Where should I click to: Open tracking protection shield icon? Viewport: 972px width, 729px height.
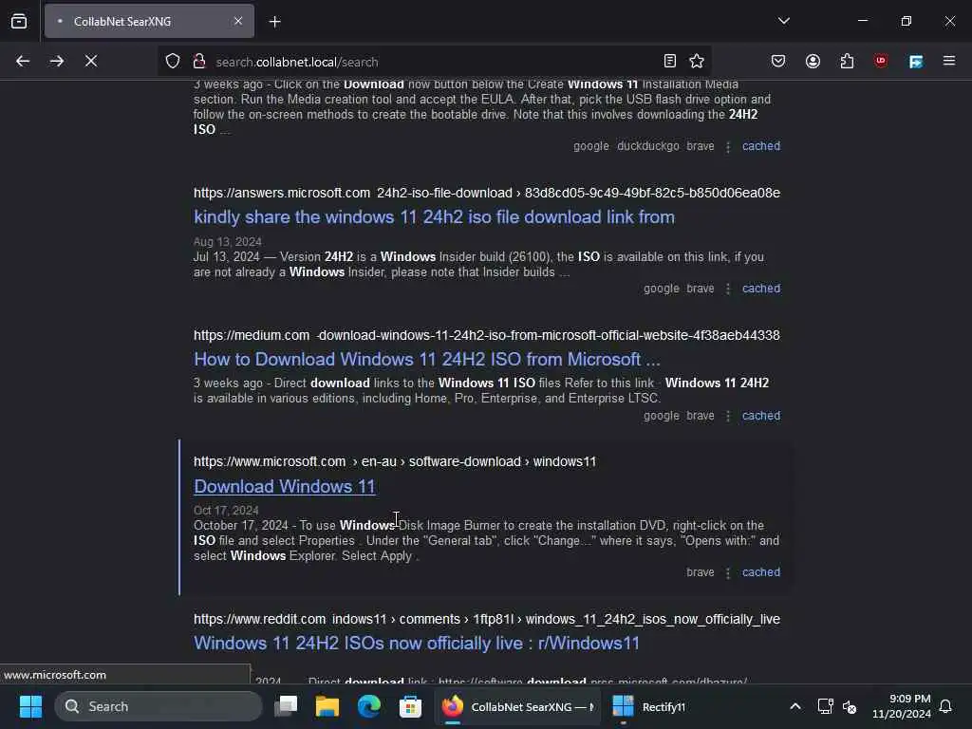pyautogui.click(x=173, y=62)
